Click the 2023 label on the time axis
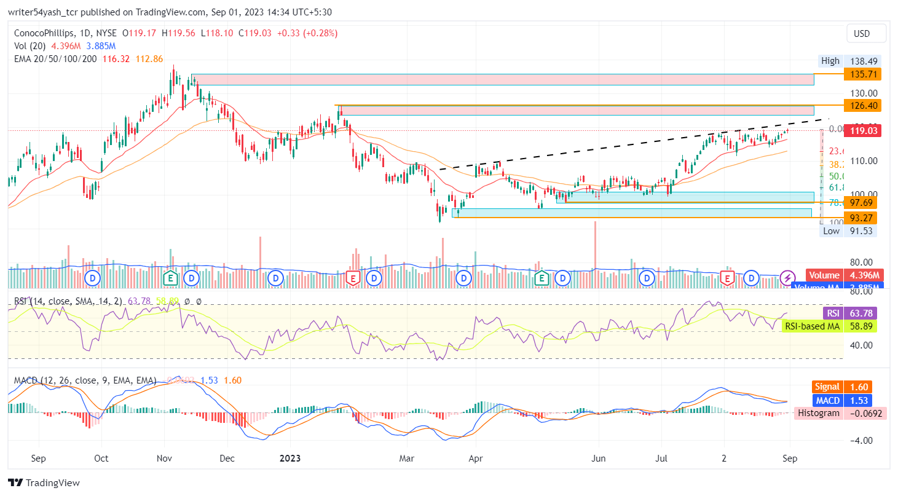Image resolution: width=898 pixels, height=496 pixels. 289,459
